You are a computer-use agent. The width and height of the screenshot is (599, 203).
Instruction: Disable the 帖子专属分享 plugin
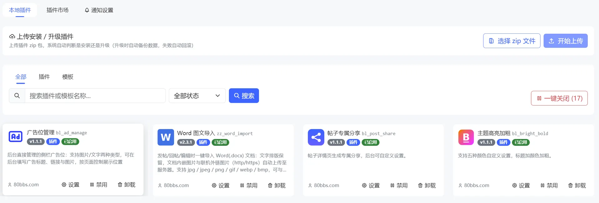pyautogui.click(x=399, y=186)
